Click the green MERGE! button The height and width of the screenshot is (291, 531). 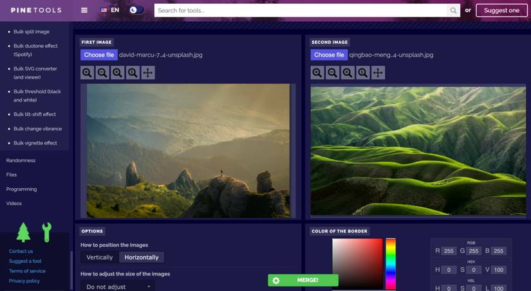(x=303, y=280)
